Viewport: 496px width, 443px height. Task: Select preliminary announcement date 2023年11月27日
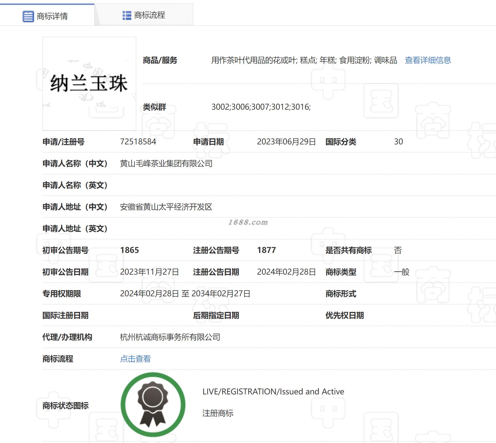(150, 272)
